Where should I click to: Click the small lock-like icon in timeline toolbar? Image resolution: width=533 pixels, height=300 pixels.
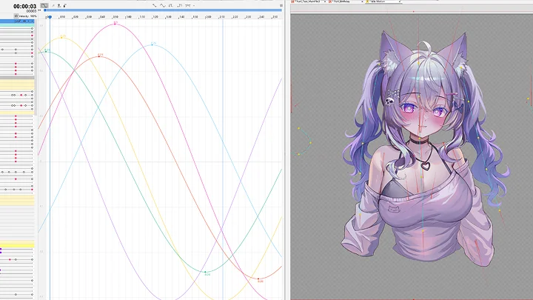(x=64, y=5)
